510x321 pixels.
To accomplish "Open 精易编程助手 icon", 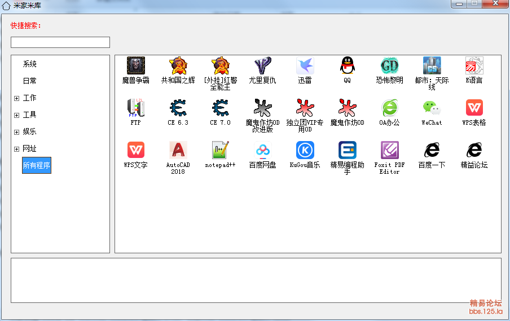I will pos(347,150).
